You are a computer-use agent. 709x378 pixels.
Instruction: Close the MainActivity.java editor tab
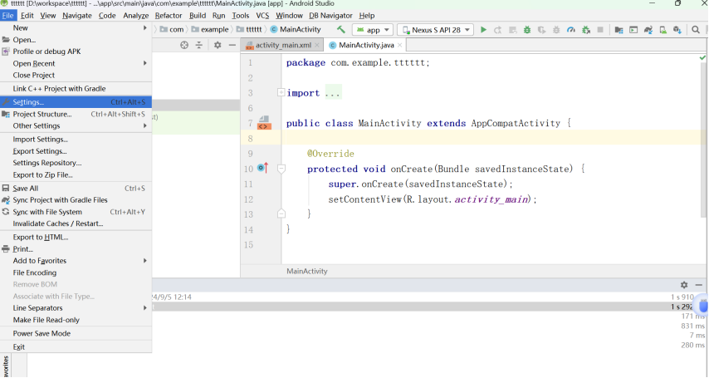(399, 45)
